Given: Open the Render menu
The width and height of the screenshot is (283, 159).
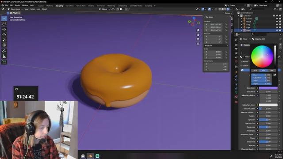Looking at the screenshot, I should (17, 6).
